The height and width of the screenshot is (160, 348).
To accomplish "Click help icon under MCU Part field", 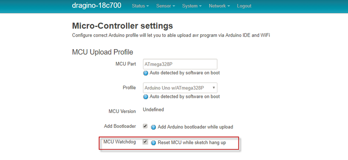I will 146,73.
